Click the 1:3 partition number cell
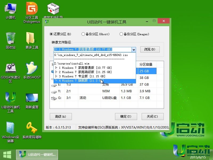213x160 pixels. pos(71,85)
